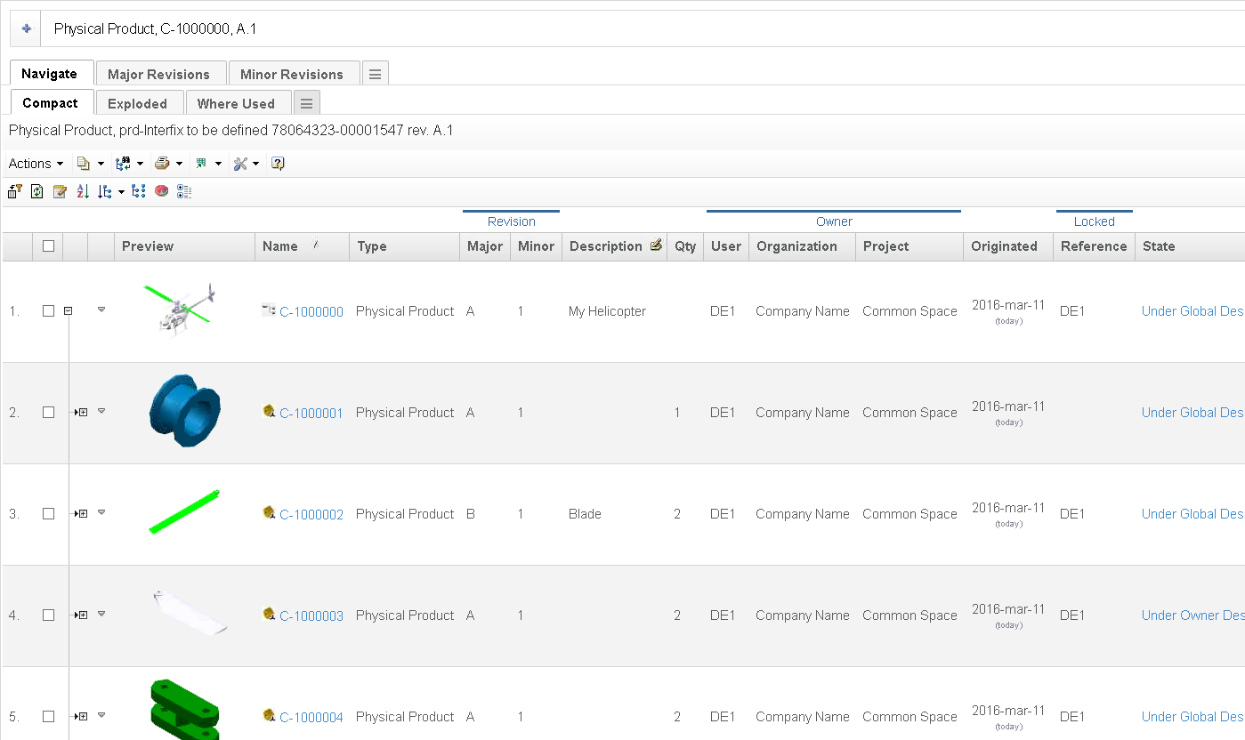The image size is (1245, 740).
Task: Click the notepad edit mode icon
Action: (60, 191)
